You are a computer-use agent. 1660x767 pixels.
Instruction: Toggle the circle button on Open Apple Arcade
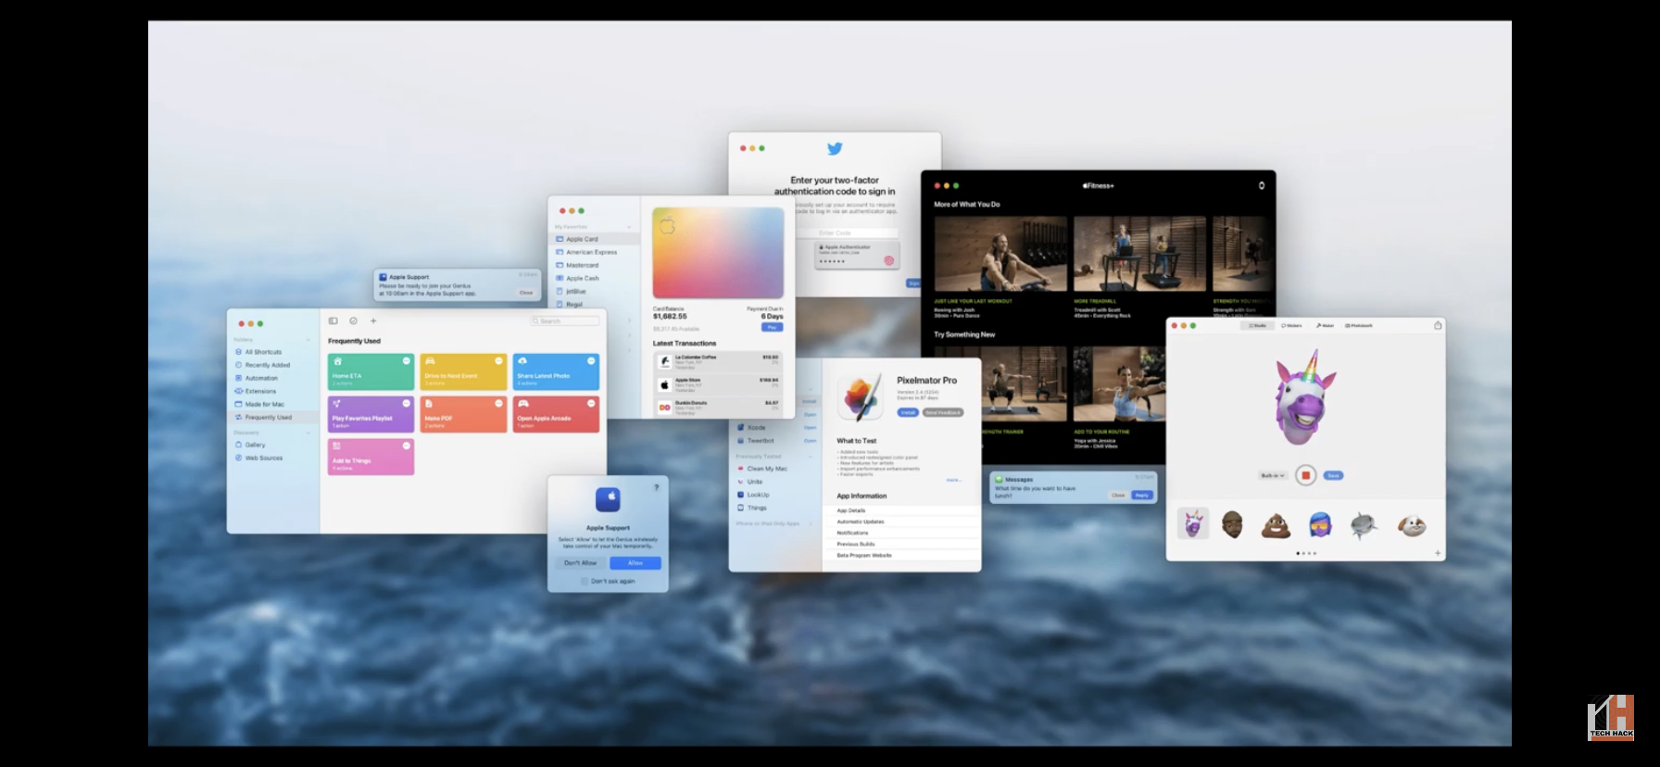click(x=591, y=403)
